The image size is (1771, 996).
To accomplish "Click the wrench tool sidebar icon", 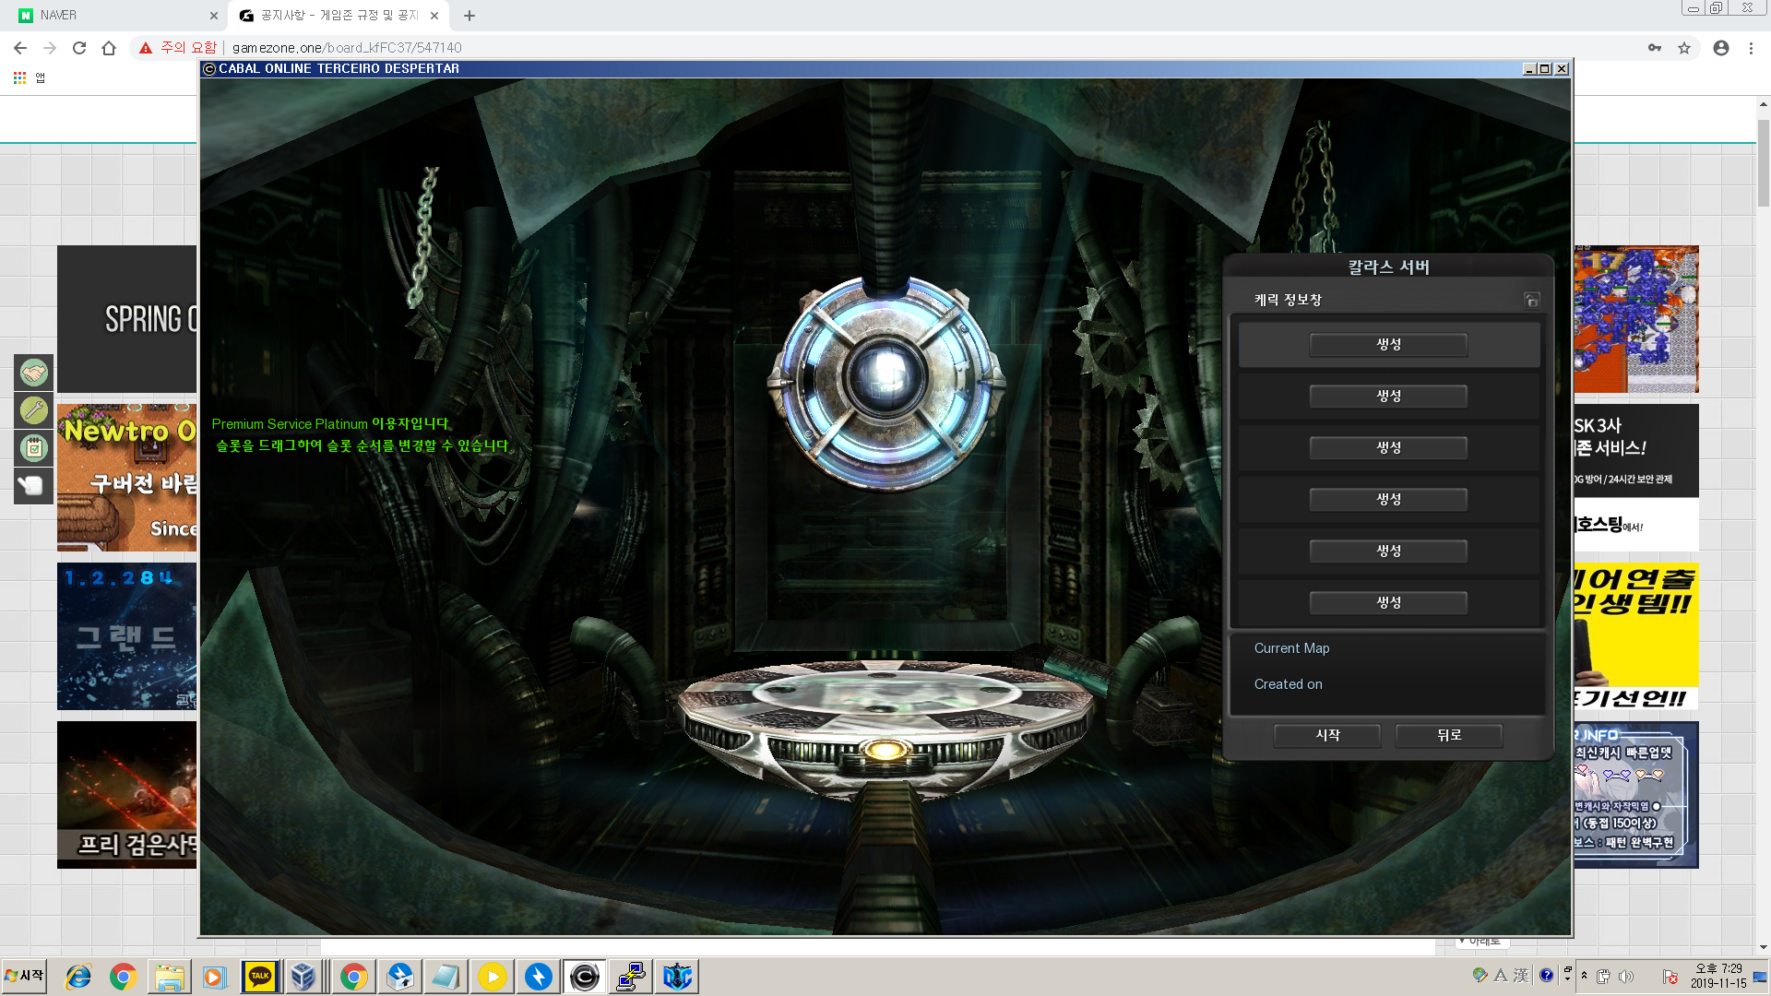I will pyautogui.click(x=34, y=409).
